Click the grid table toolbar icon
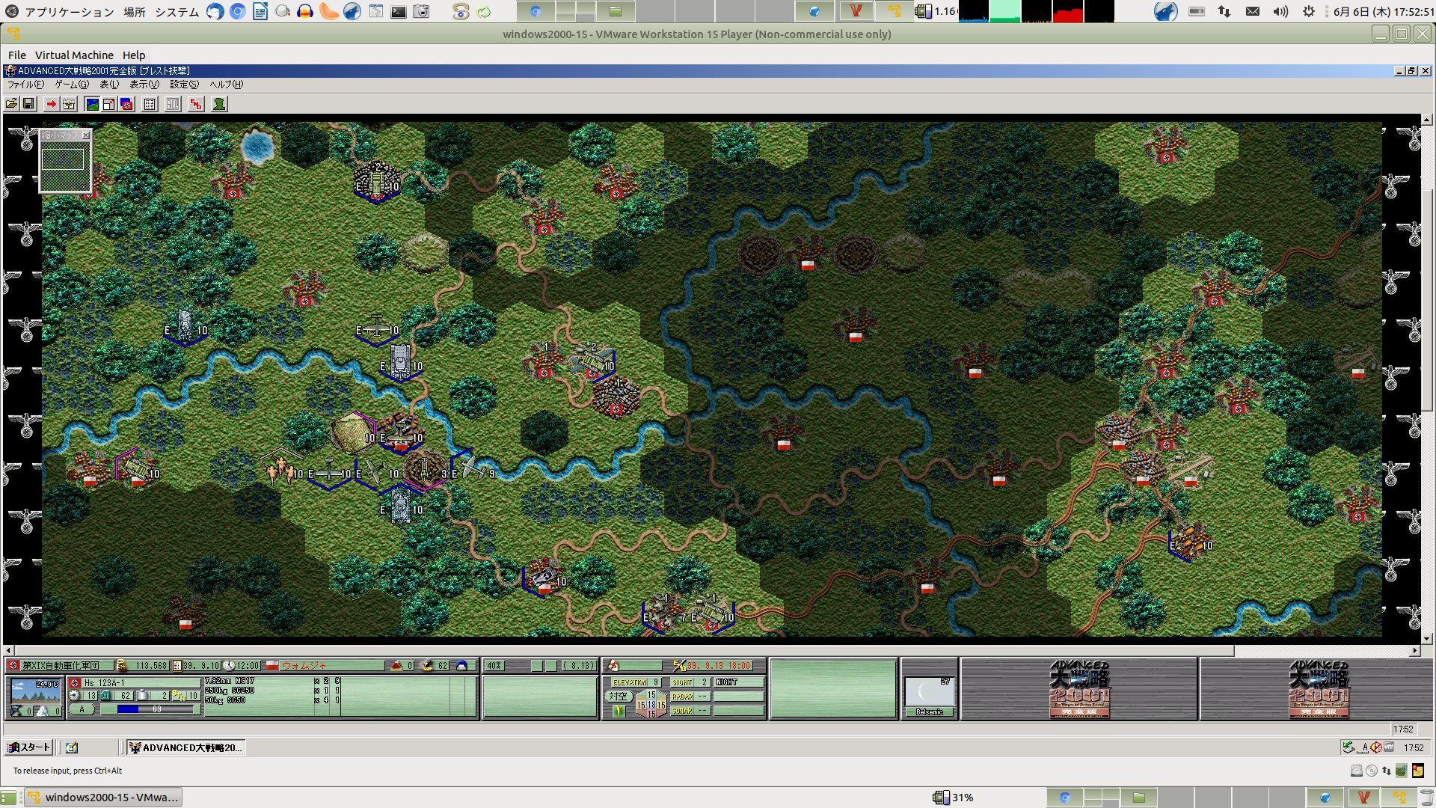Screen dimensions: 1436x808 point(150,104)
